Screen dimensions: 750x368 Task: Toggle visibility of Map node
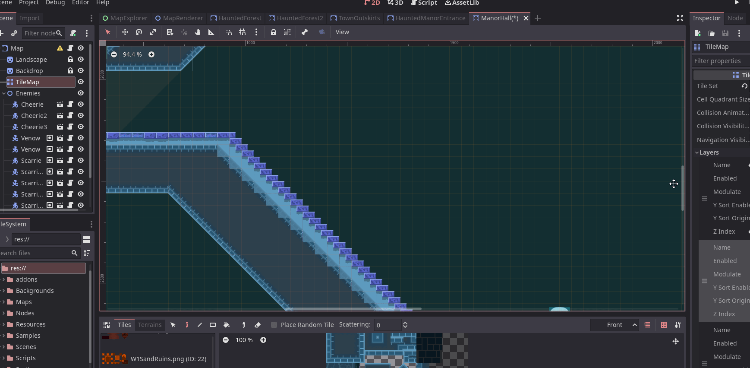[81, 48]
